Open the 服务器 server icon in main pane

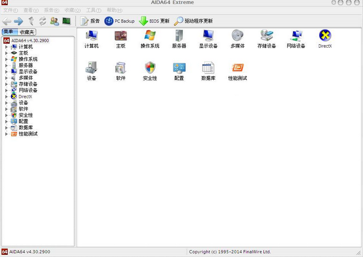tap(179, 39)
